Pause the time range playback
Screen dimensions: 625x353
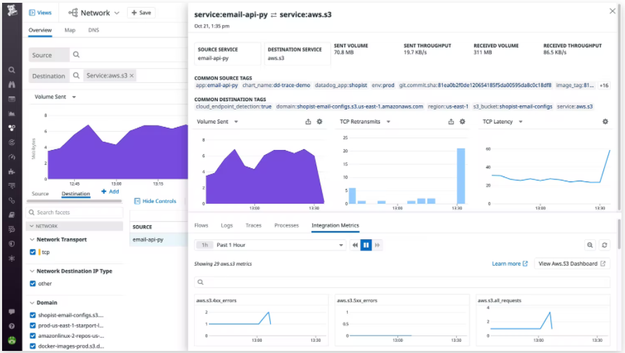click(x=366, y=245)
